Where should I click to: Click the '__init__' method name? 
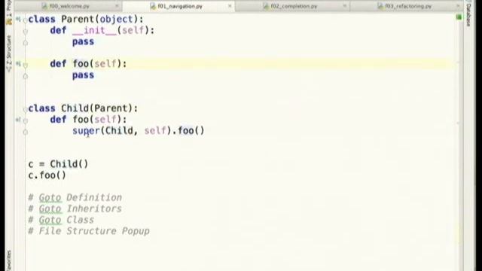click(x=94, y=30)
